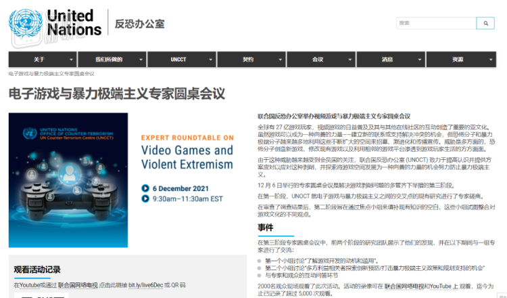The image size is (507, 298).
Task: Open the game controller poster image
Action: pyautogui.click(x=68, y=180)
